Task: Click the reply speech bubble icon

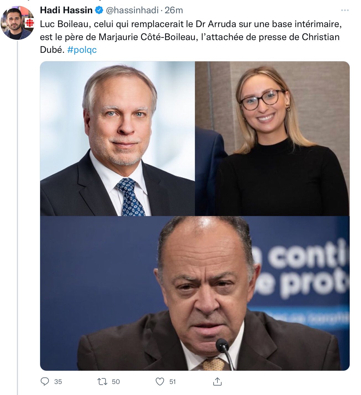Action: click(x=45, y=381)
